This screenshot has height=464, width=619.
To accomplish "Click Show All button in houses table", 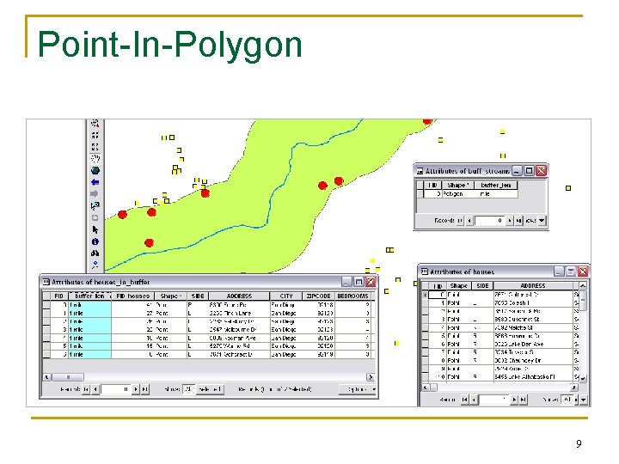I will point(567,400).
